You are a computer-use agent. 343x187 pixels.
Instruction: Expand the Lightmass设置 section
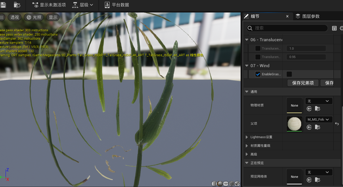[x=247, y=137]
